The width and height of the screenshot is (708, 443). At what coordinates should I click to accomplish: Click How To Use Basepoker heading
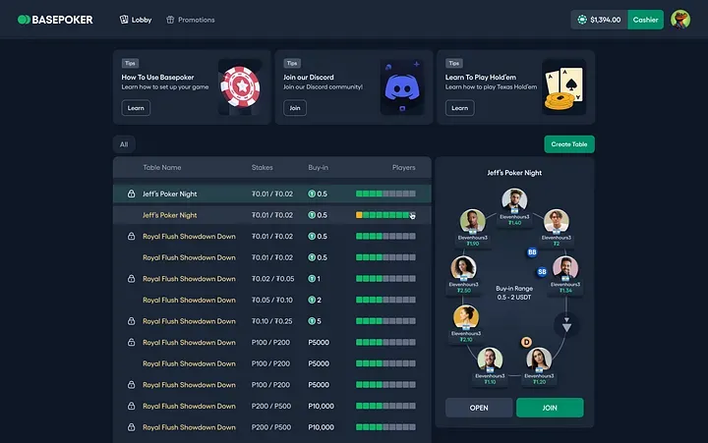(x=157, y=78)
